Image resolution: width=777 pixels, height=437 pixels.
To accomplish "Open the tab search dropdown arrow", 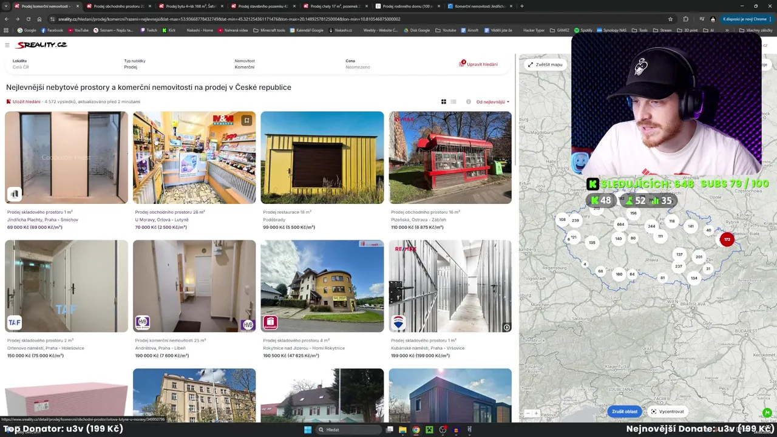I will click(x=7, y=6).
